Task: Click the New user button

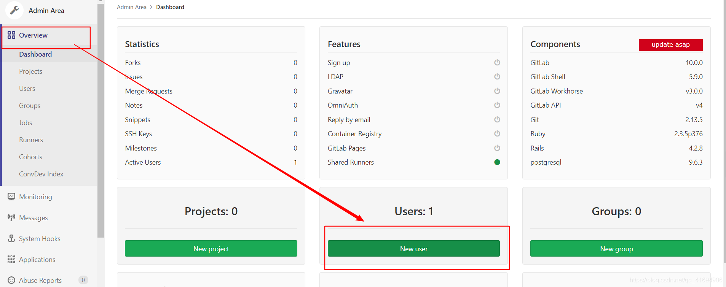Action: [x=414, y=249]
